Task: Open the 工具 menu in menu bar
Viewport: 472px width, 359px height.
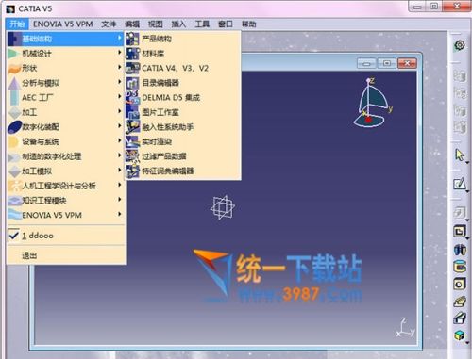Action: pyautogui.click(x=202, y=24)
